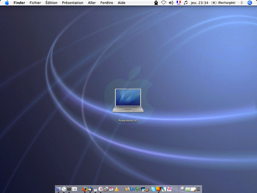
Task: Launch Skype from the Dock
Action: pos(153,189)
